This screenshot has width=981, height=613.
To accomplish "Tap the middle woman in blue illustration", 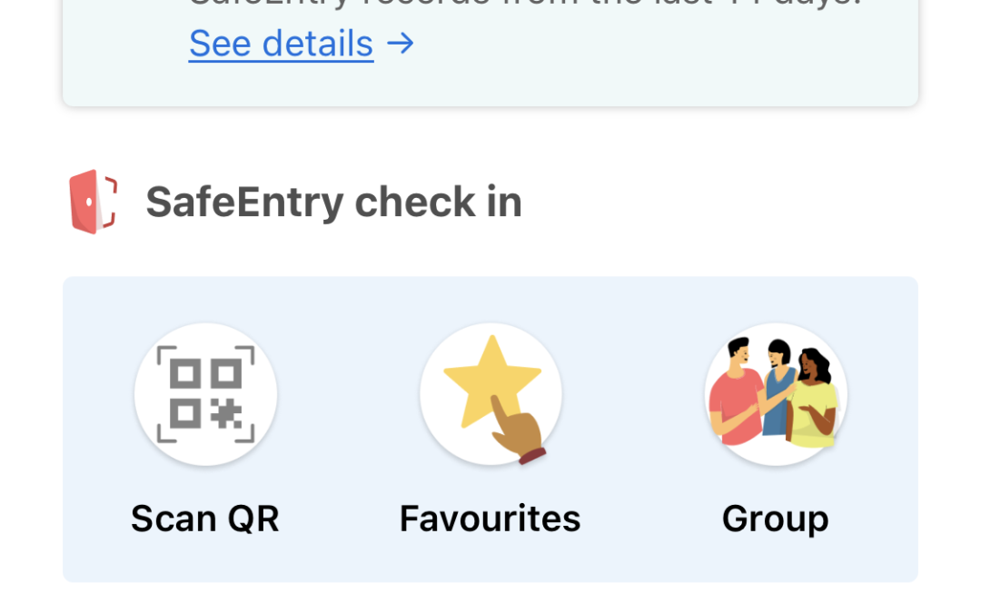I will pos(778,386).
